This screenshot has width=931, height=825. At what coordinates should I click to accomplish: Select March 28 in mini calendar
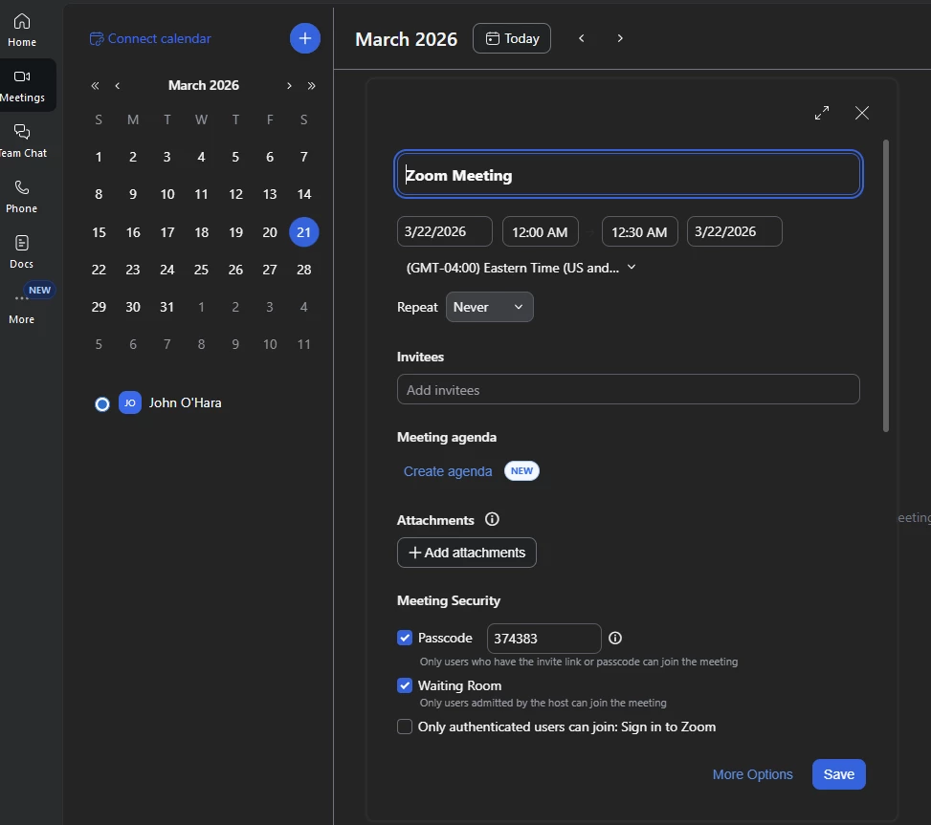tap(304, 270)
